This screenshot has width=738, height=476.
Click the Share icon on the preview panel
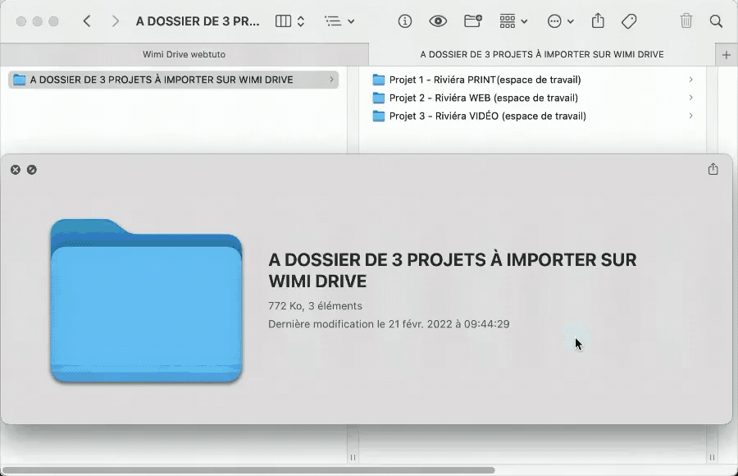(x=713, y=169)
